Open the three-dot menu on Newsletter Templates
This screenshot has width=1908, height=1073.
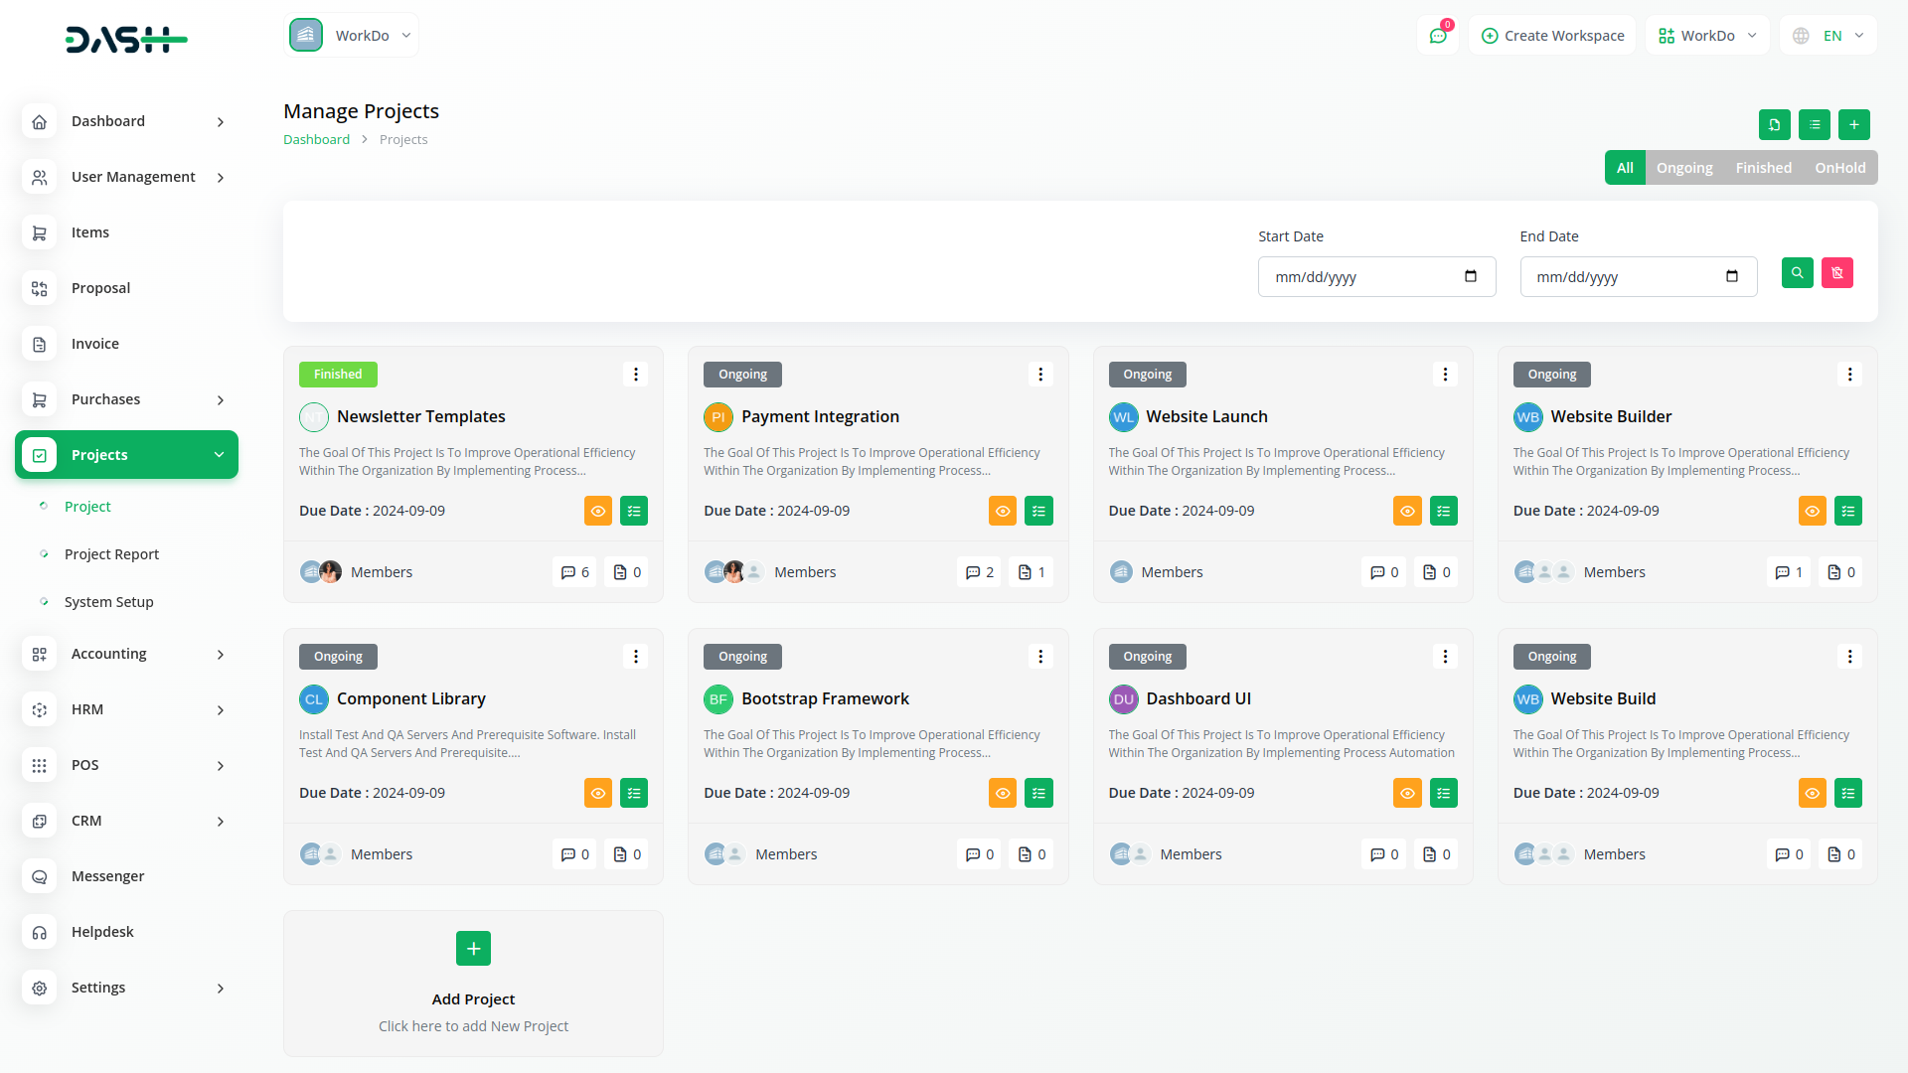click(635, 374)
